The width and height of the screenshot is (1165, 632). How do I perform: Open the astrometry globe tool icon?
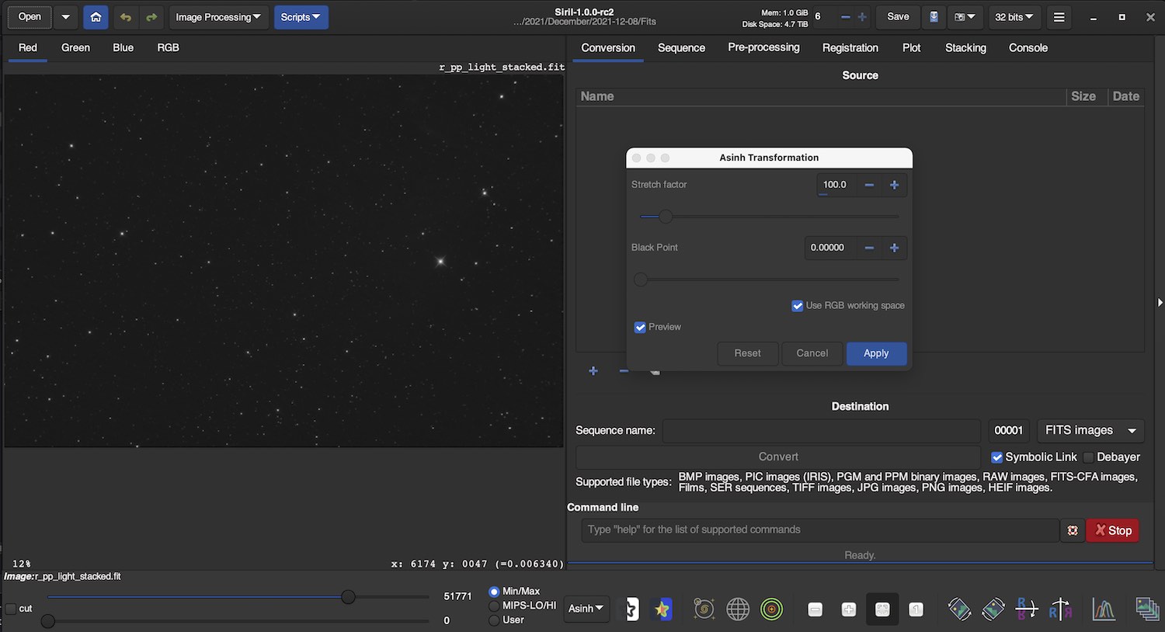coord(737,609)
